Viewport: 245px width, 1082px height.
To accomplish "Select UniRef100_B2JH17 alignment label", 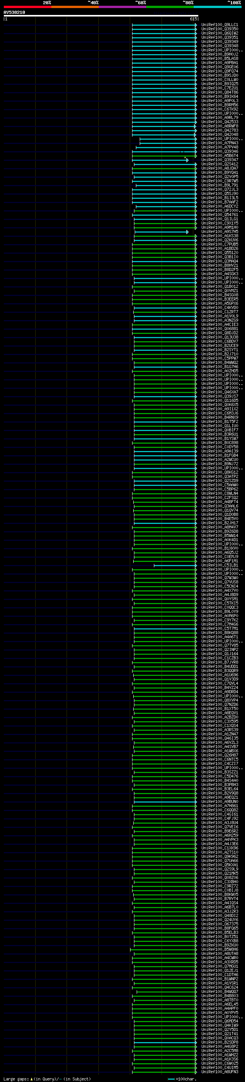I will [x=219, y=523].
